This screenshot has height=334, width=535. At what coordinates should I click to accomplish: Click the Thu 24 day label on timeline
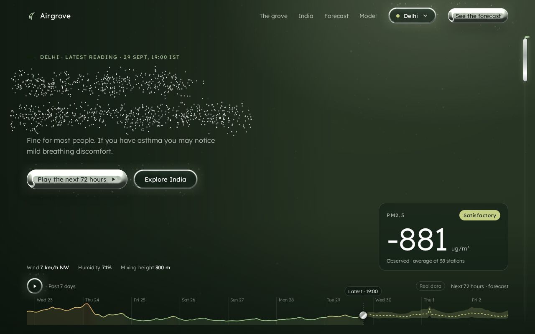(92, 300)
